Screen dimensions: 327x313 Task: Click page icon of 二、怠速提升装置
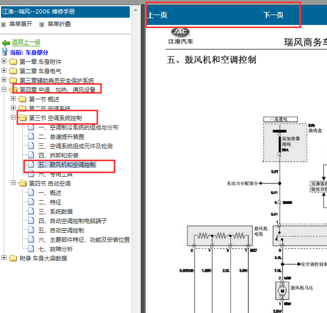31,136
